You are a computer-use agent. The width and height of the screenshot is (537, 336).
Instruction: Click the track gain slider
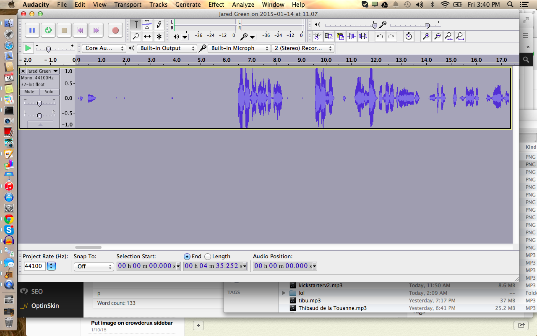click(x=39, y=103)
